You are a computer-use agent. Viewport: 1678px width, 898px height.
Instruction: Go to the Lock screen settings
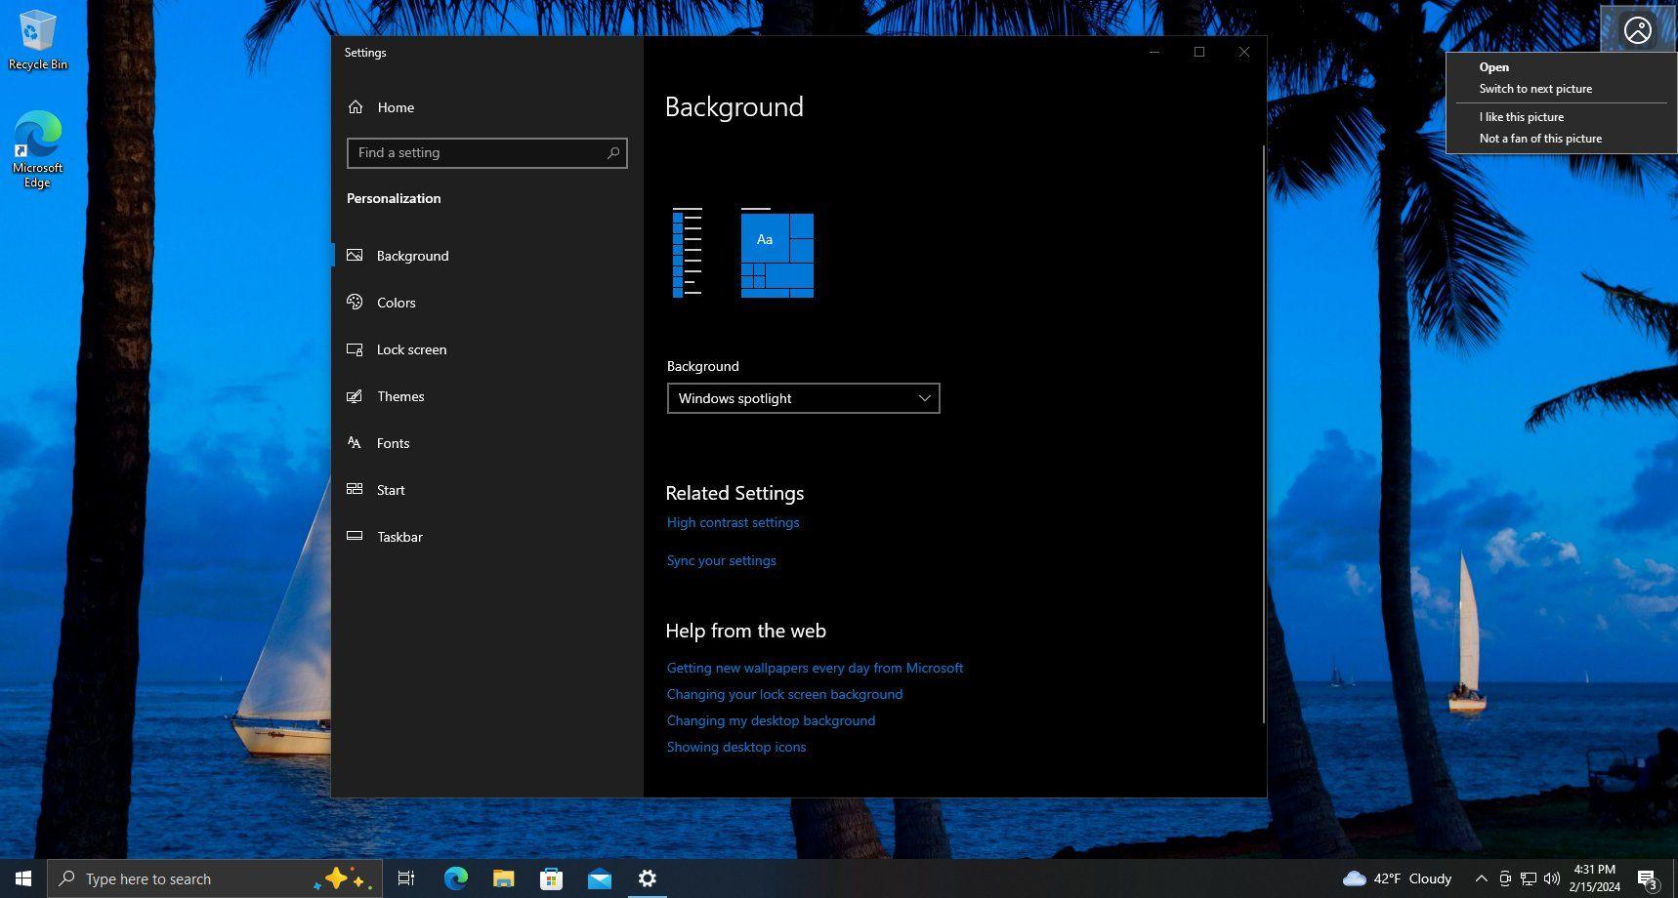(487, 349)
